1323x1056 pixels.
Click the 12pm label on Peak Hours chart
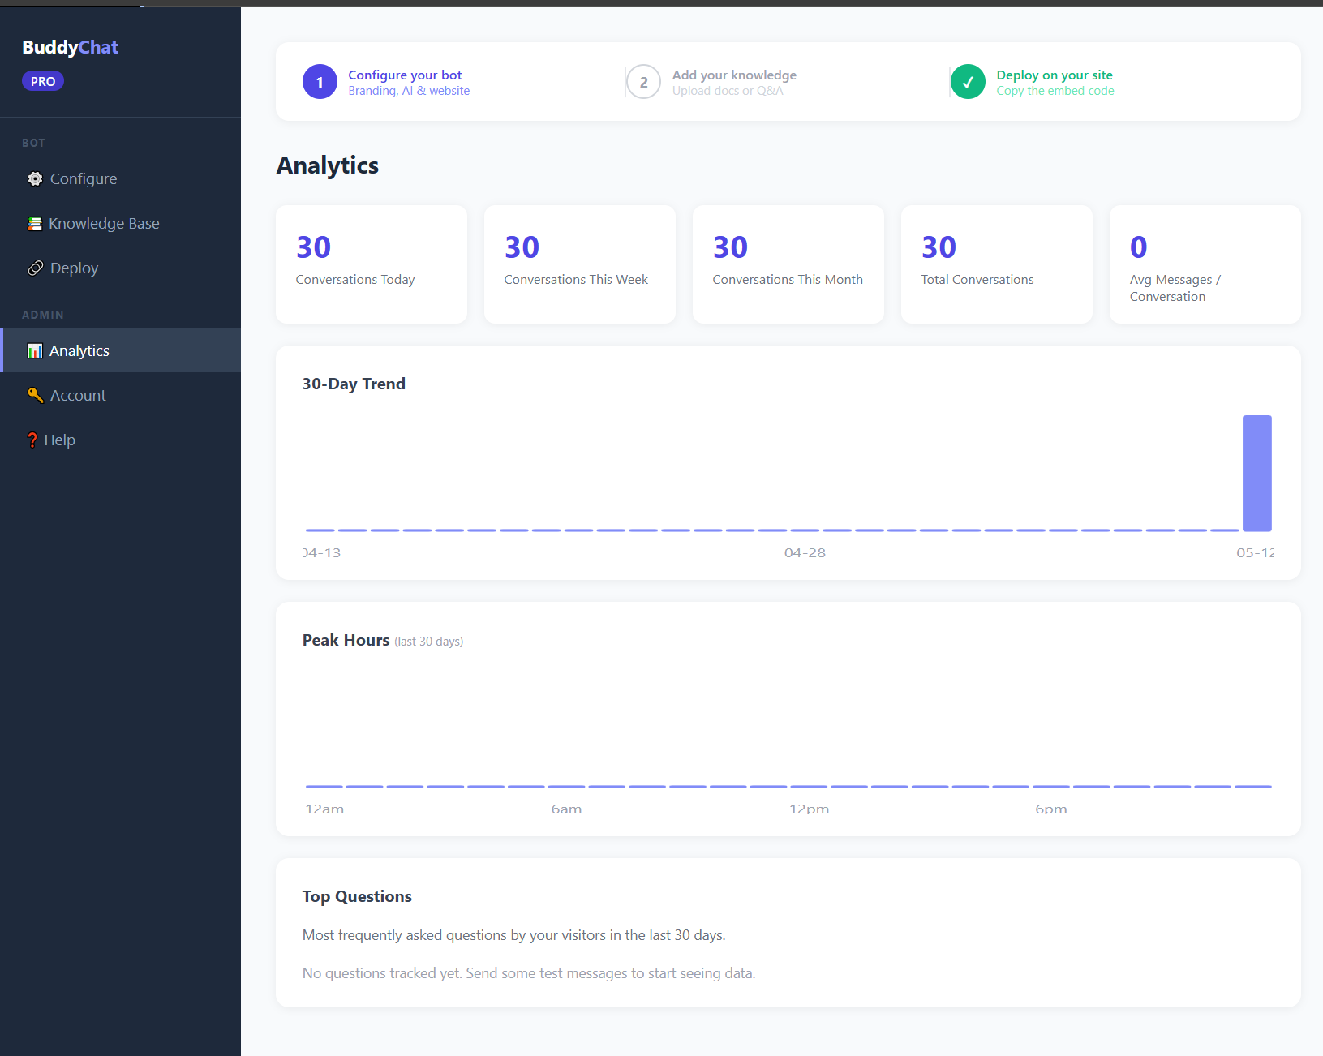point(809,809)
